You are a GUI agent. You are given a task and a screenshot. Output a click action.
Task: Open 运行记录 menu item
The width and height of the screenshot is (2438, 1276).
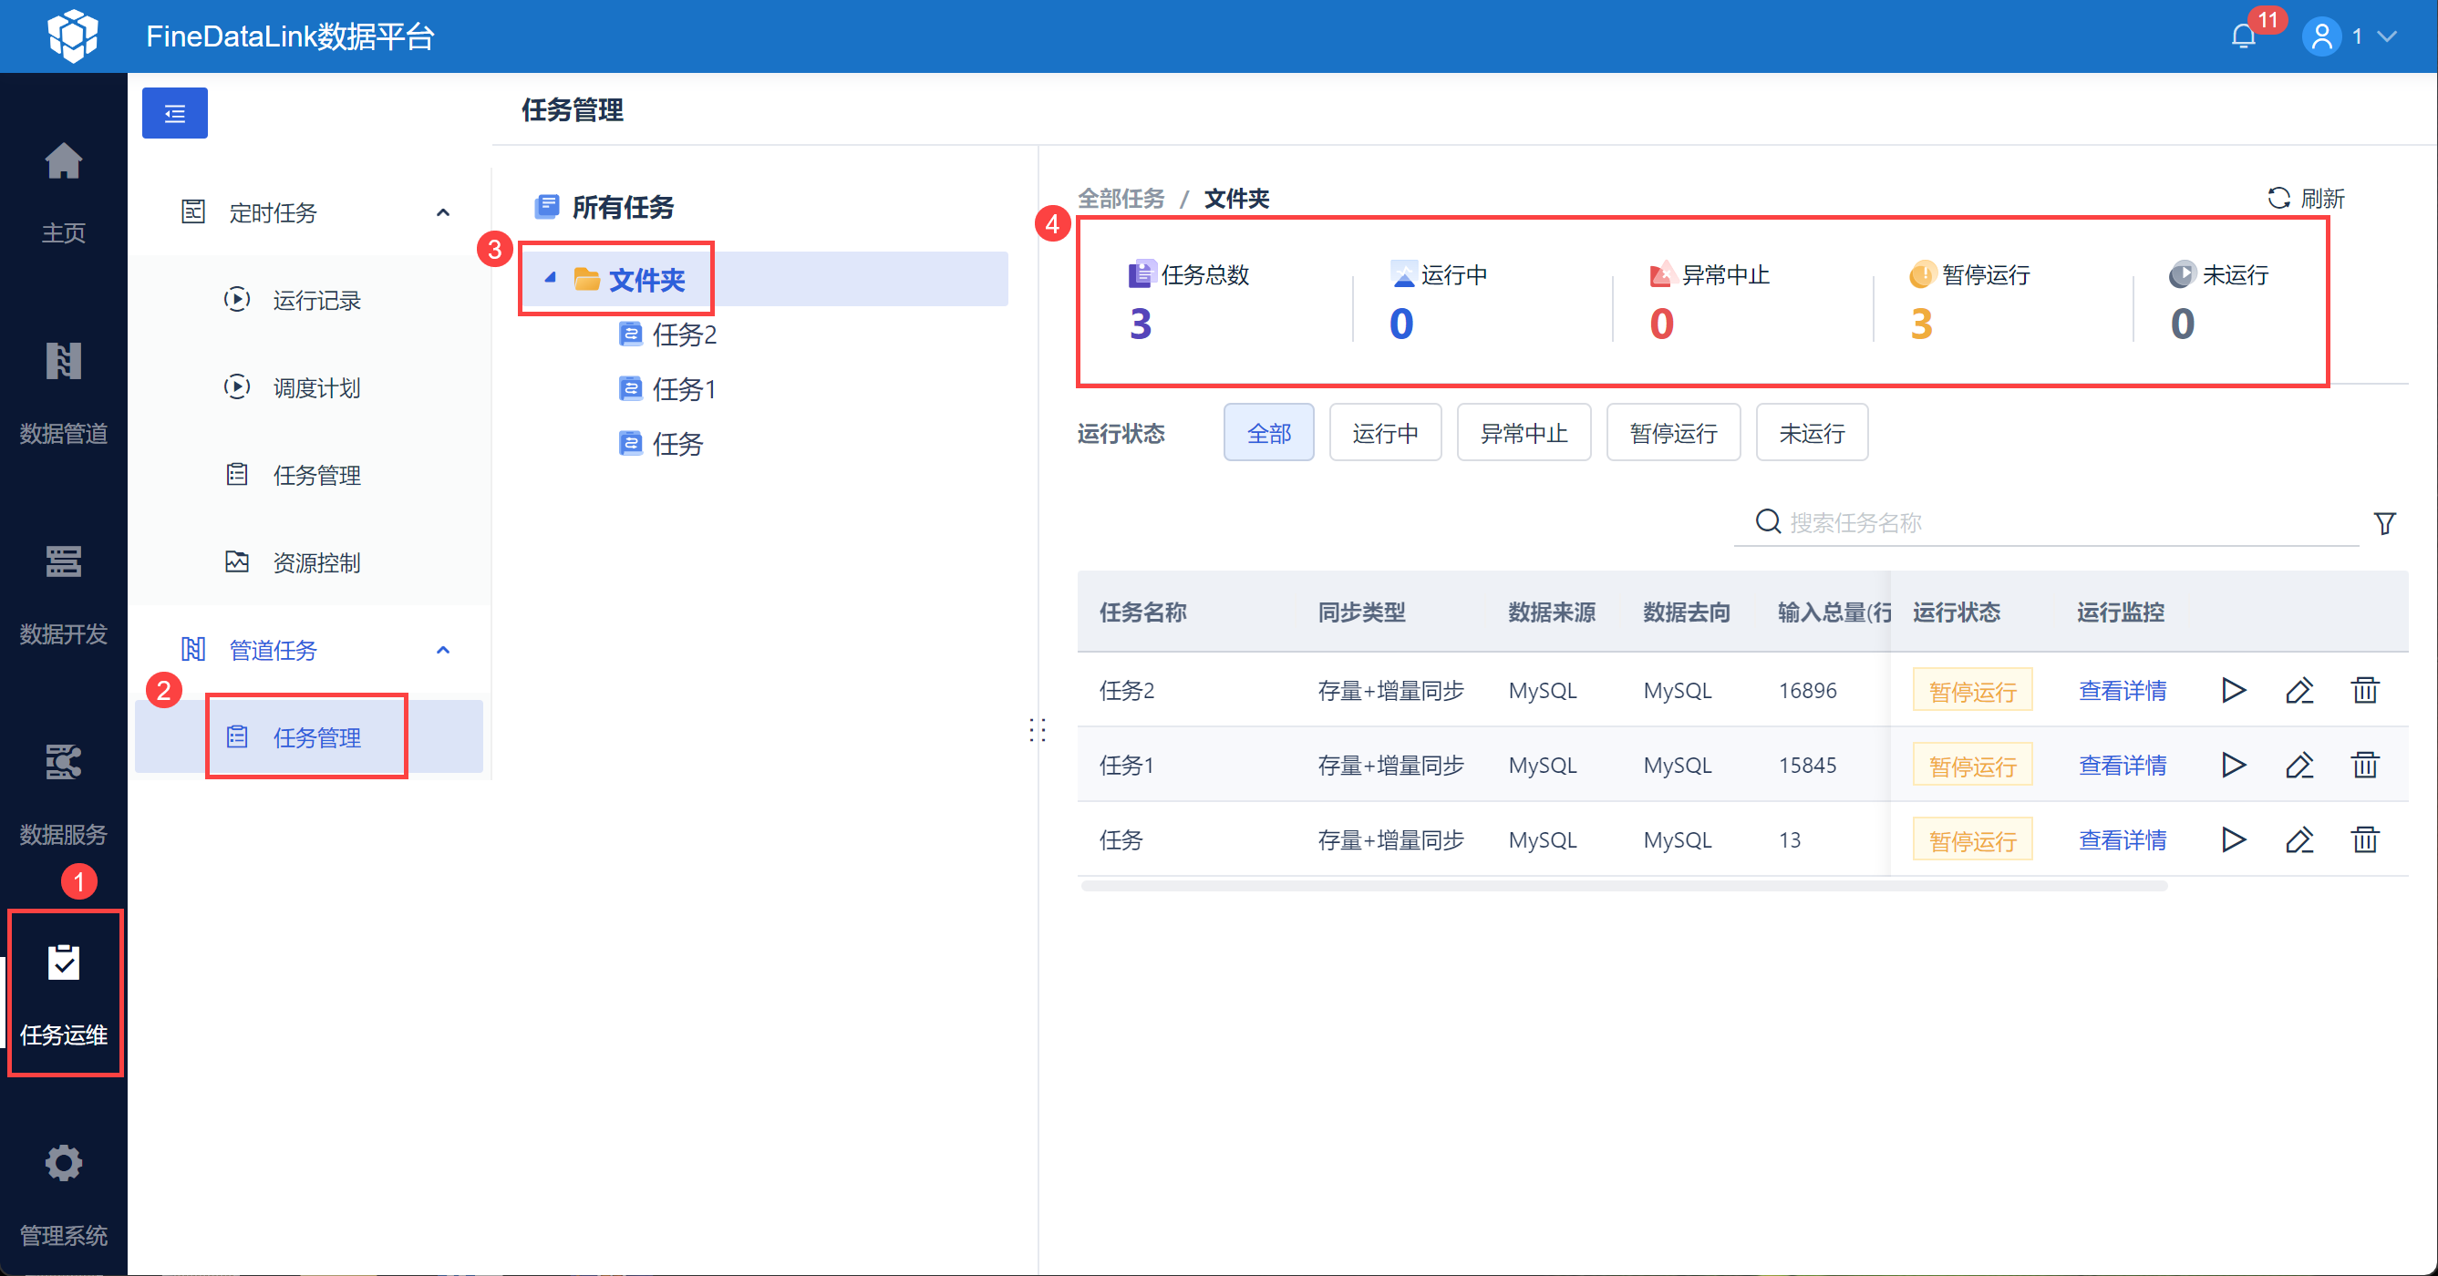coord(316,301)
